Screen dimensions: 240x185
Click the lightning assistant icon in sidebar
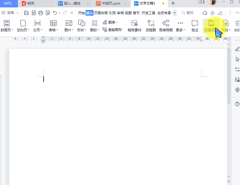coord(237,90)
